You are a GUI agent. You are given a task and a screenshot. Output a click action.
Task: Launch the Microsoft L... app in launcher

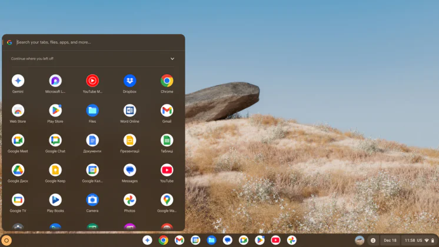pos(55,81)
